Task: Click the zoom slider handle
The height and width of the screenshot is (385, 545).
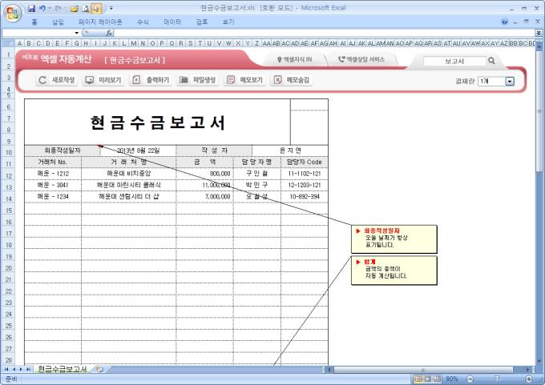Action: click(x=497, y=379)
